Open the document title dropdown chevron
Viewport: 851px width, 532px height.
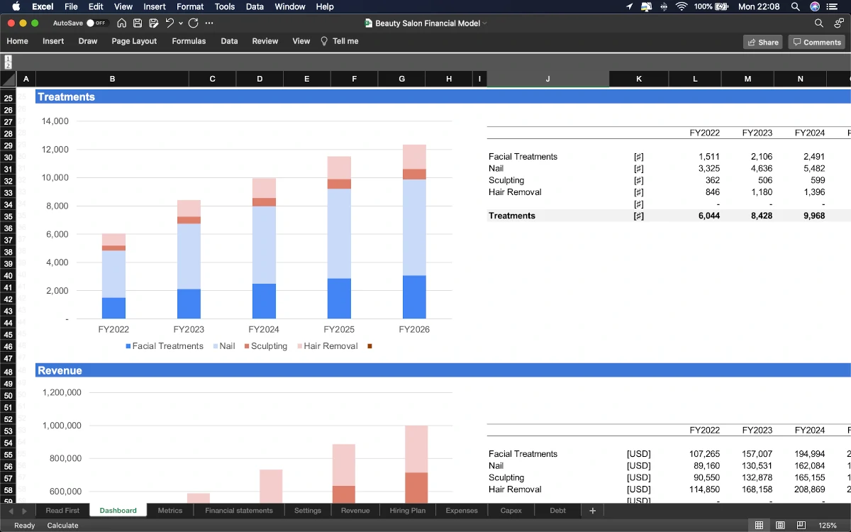point(485,23)
